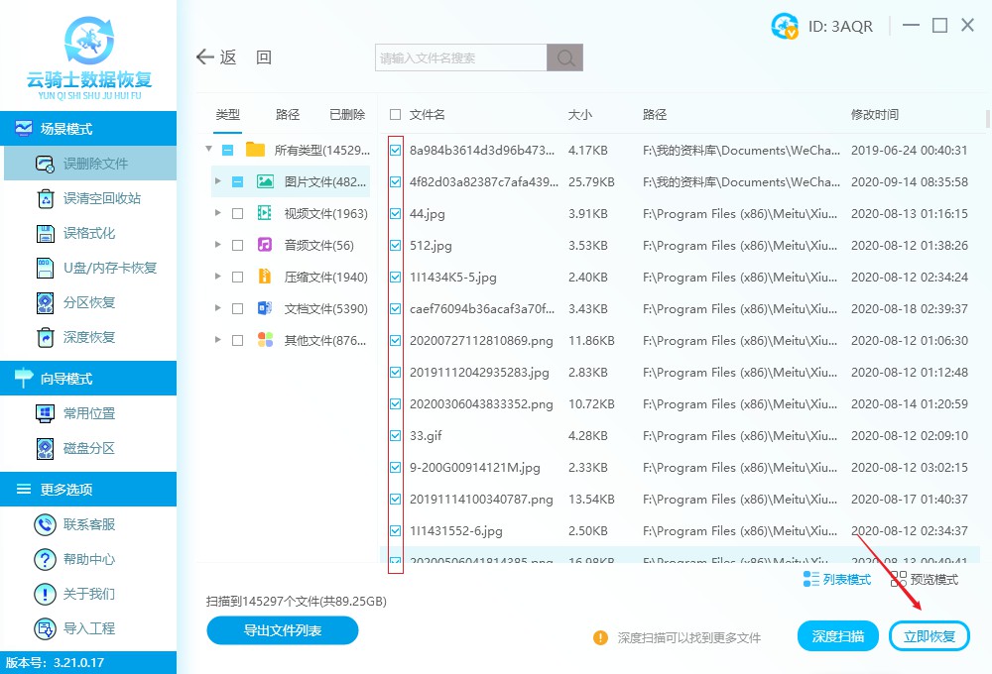Open 常用位置 under 向导模式

click(45, 412)
